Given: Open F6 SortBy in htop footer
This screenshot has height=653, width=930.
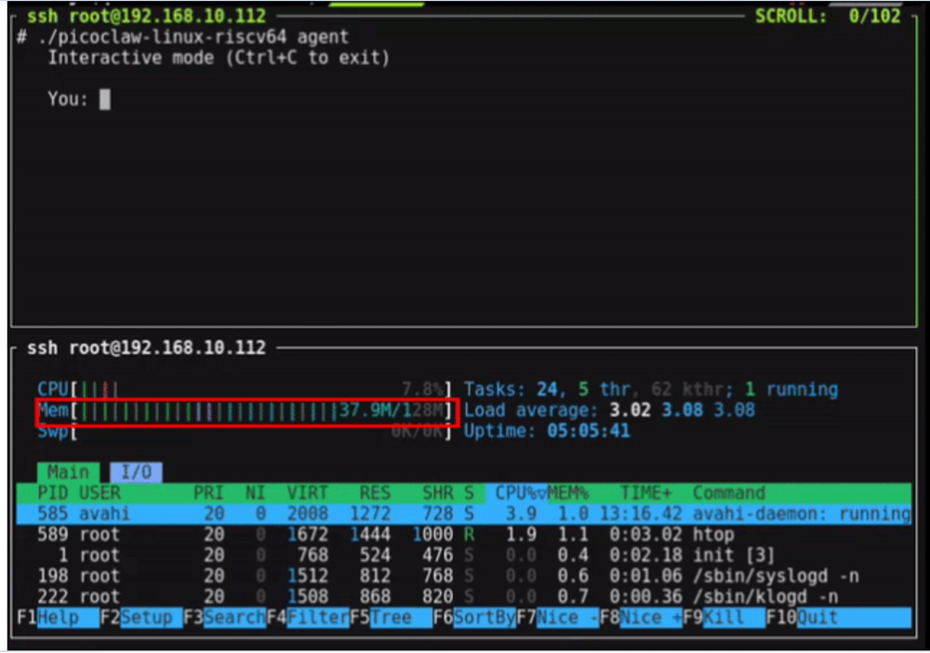Looking at the screenshot, I should [x=474, y=617].
